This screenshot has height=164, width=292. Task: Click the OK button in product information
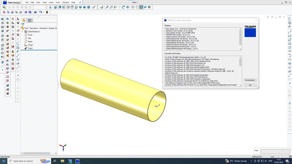click(x=250, y=85)
